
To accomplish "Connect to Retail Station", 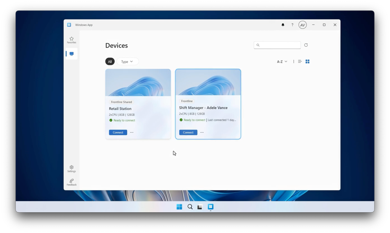I will tap(118, 133).
